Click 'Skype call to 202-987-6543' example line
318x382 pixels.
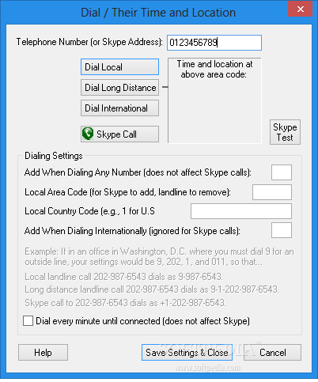pos(125,303)
